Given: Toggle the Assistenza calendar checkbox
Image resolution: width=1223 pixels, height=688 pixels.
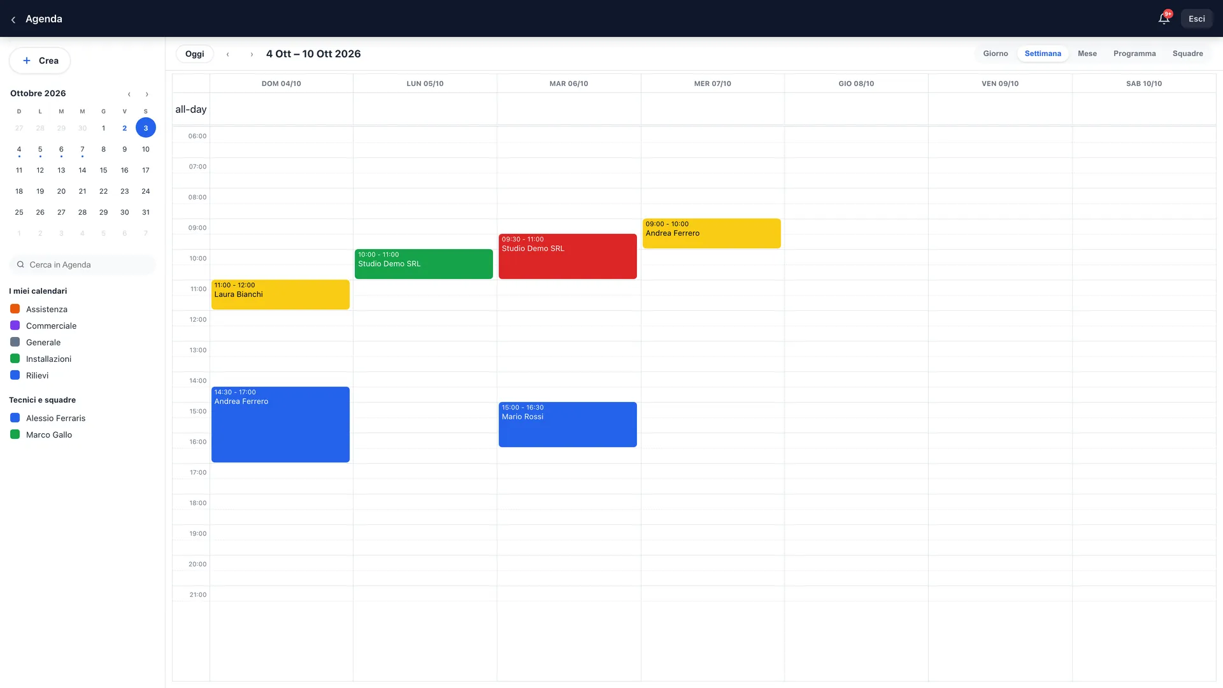Looking at the screenshot, I should [15, 309].
